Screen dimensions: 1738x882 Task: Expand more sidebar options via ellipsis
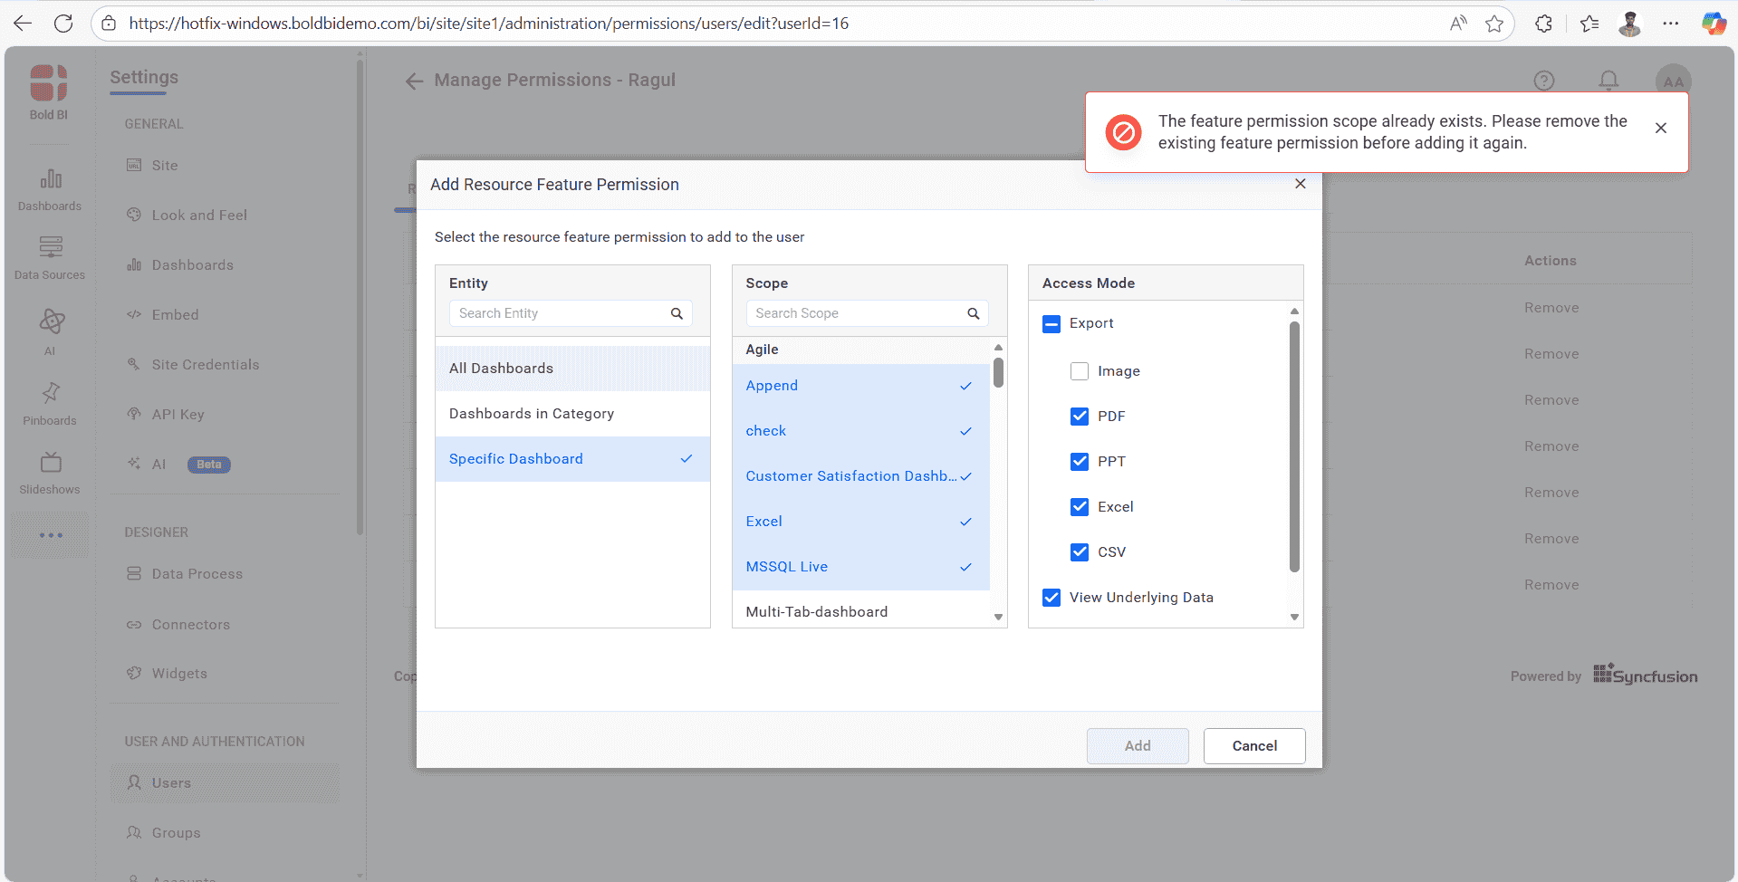(x=50, y=535)
